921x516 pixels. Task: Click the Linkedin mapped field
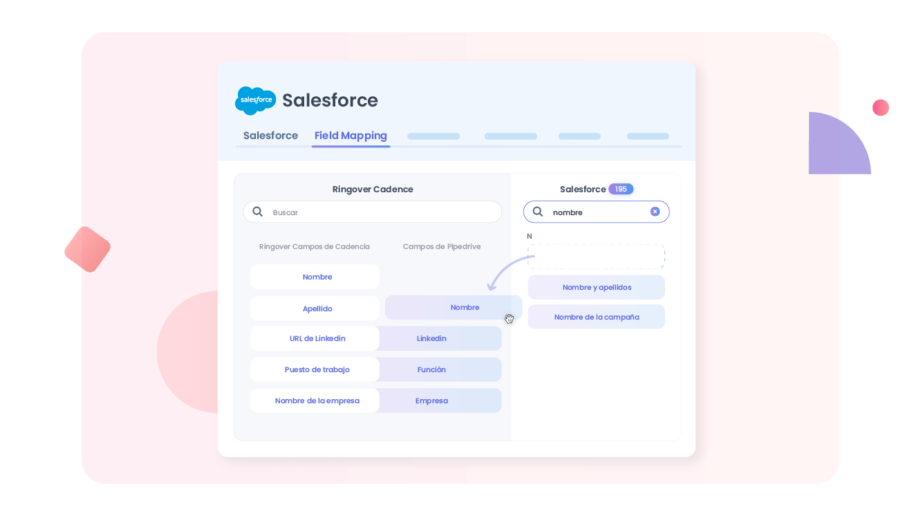pos(431,338)
